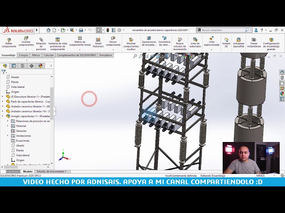The height and width of the screenshot is (213, 285).
Task: Switch to the Marca tab
Action: 36,55
